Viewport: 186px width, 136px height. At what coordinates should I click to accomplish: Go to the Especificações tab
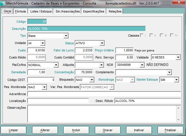click(x=93, y=11)
